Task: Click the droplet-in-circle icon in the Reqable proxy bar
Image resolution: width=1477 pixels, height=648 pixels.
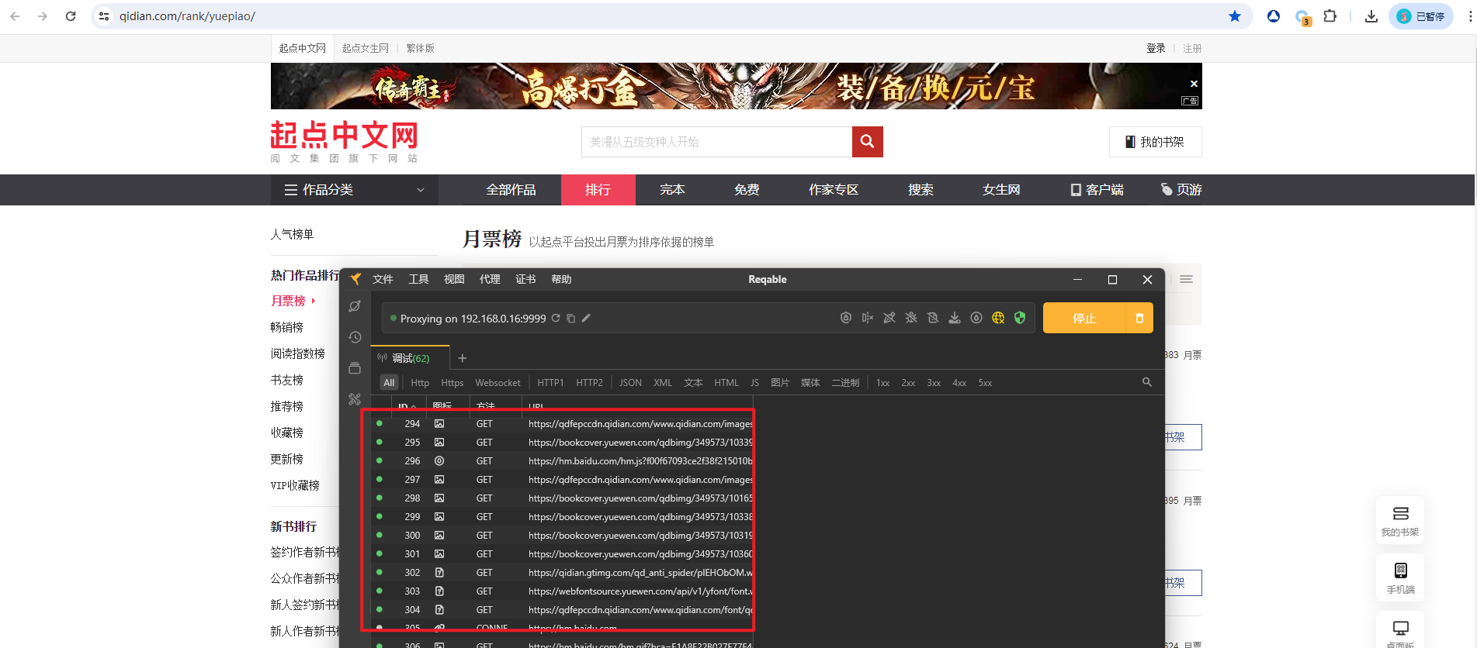Action: pyautogui.click(x=976, y=318)
